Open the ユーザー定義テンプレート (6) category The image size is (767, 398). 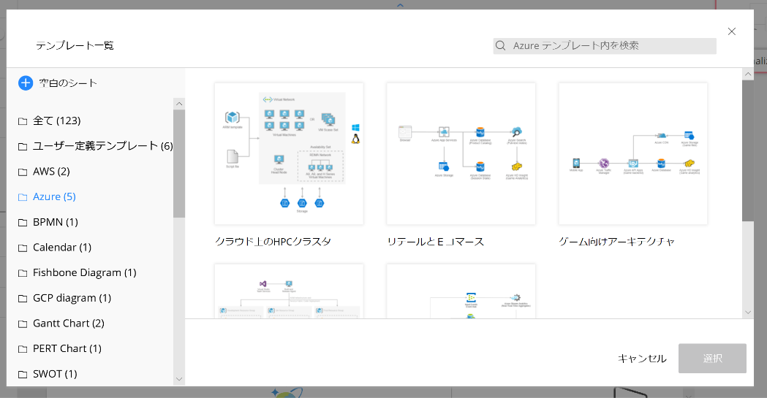pyautogui.click(x=102, y=146)
